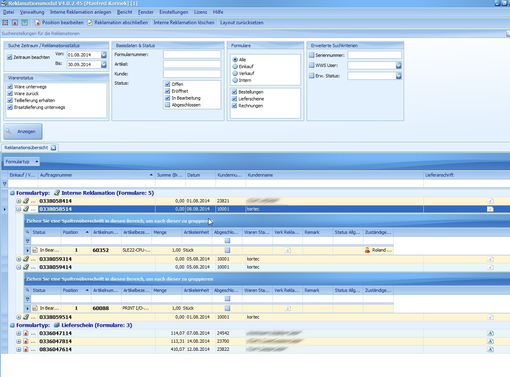Click Interne Reklamation löschen
The height and width of the screenshot is (377, 510).
[184, 23]
